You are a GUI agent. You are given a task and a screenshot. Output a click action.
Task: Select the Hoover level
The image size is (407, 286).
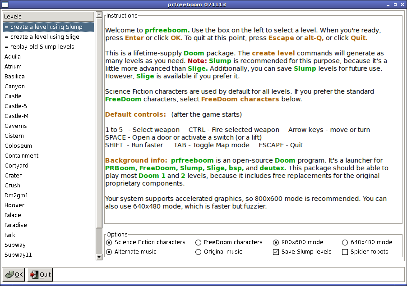pyautogui.click(x=49, y=205)
